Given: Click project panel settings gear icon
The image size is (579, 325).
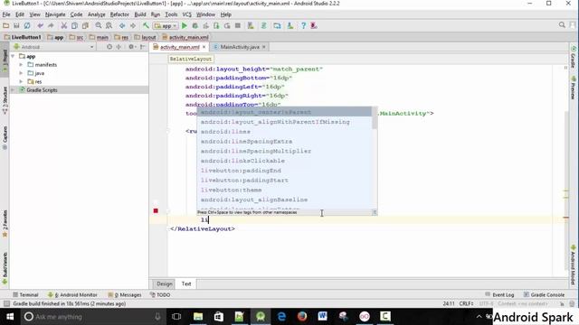Looking at the screenshot, I should pyautogui.click(x=131, y=47).
